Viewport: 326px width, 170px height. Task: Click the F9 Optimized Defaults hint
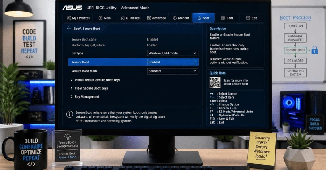[227, 115]
